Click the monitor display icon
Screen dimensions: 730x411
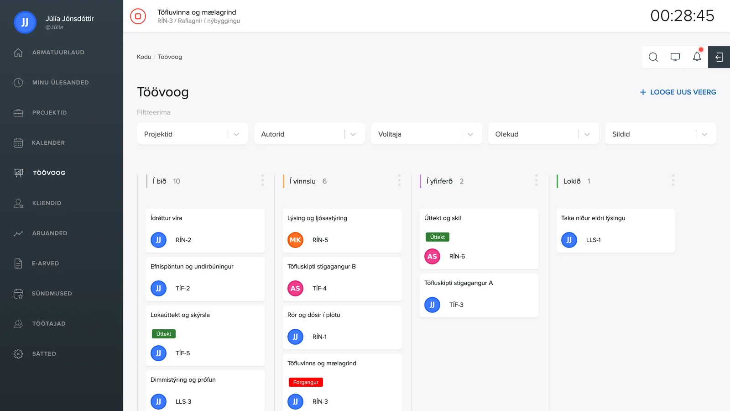tap(675, 57)
